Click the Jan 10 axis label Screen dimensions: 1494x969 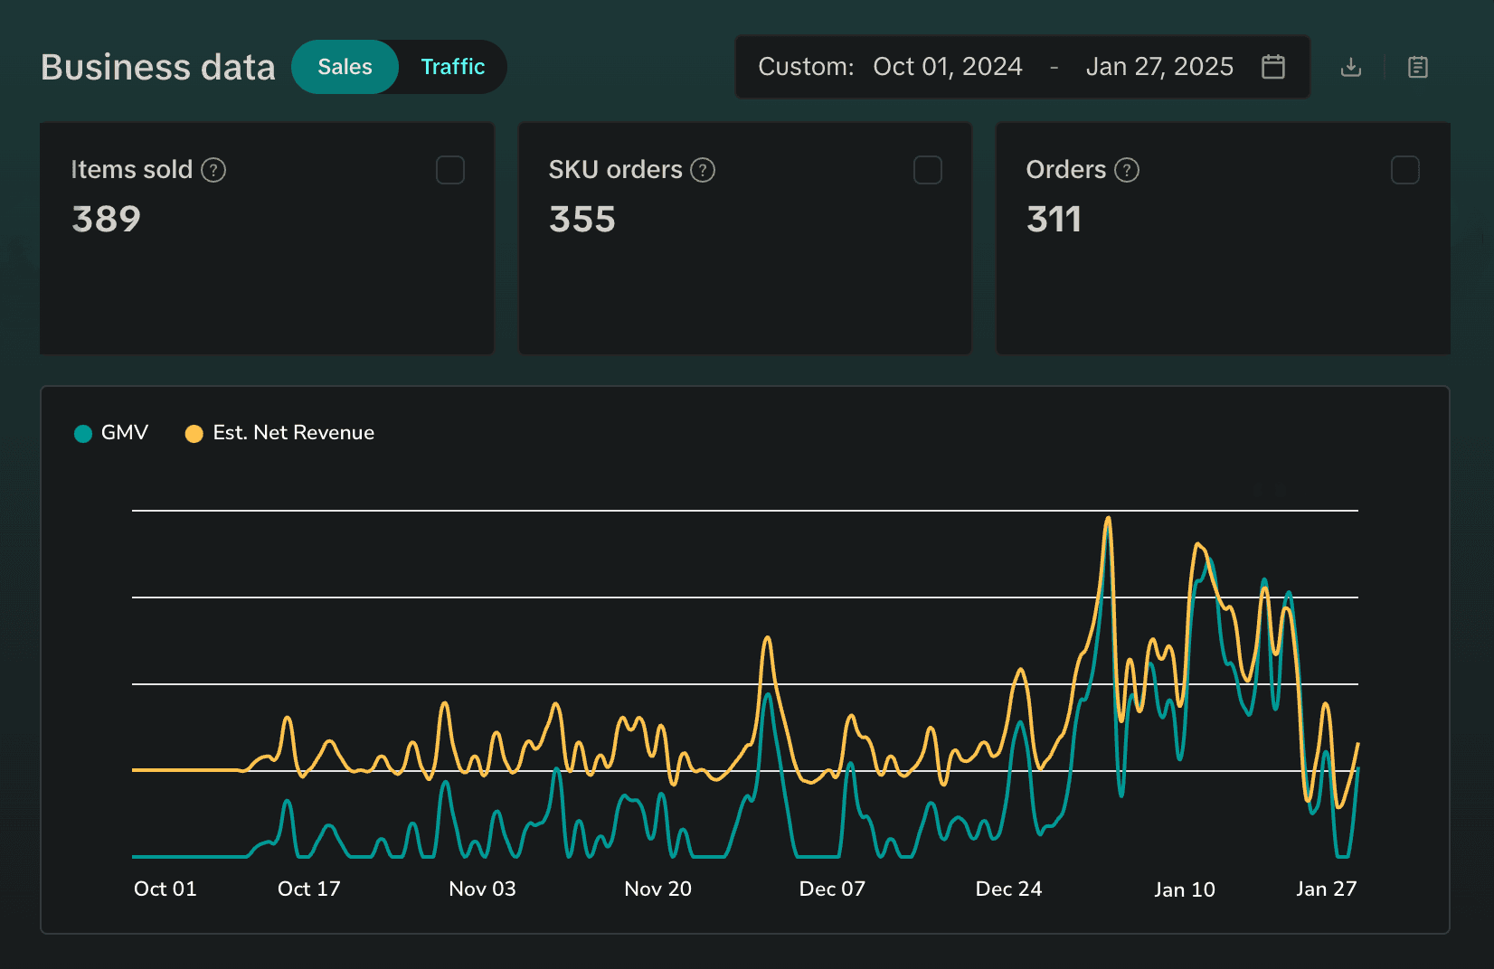pyautogui.click(x=1185, y=889)
